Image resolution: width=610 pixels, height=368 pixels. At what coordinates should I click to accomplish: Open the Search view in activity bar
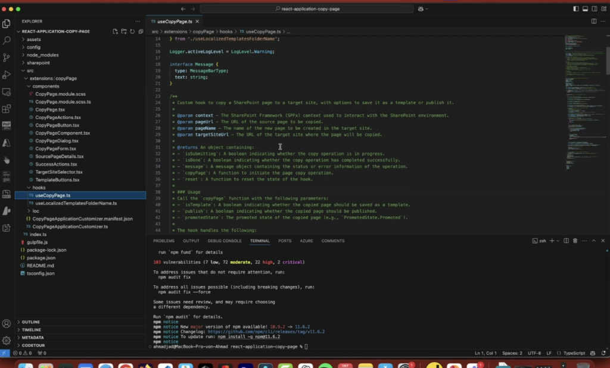7,40
